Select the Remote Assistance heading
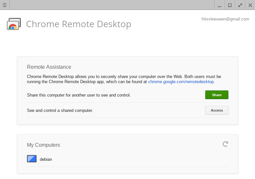The height and width of the screenshot is (179, 255). 49,67
